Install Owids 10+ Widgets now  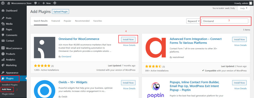(x=128, y=83)
